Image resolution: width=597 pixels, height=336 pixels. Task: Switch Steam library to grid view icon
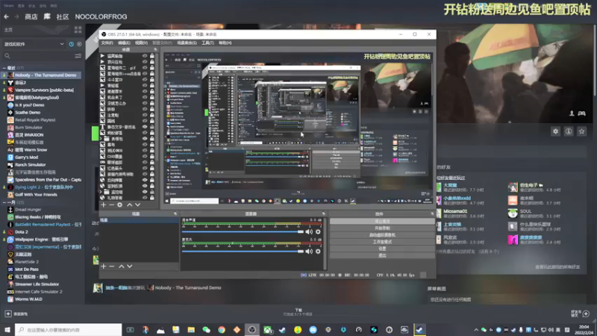coord(78,30)
